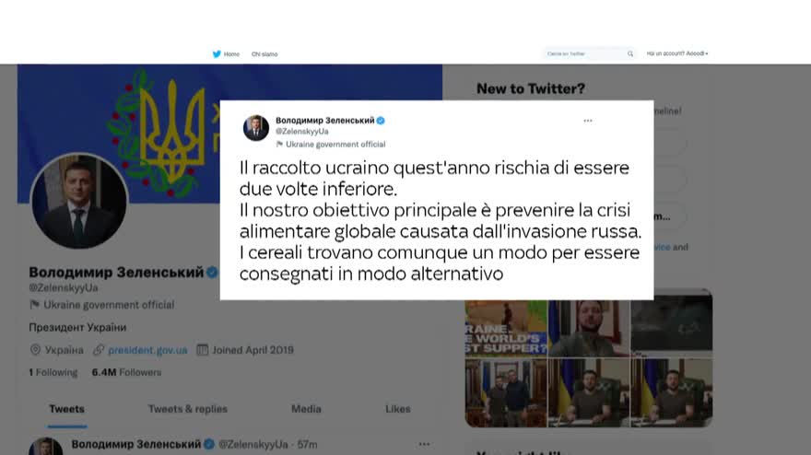811x455 pixels.
Task: Click the small avatar in overlay tweet
Action: [256, 128]
